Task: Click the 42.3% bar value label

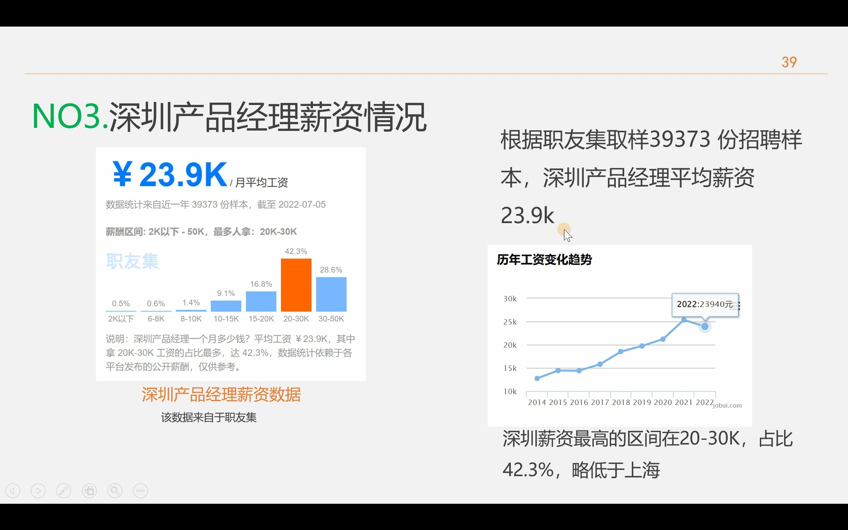Action: click(296, 251)
